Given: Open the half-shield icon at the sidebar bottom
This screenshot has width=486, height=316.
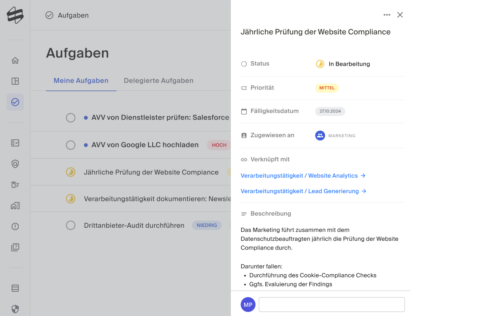Looking at the screenshot, I should coord(15,309).
